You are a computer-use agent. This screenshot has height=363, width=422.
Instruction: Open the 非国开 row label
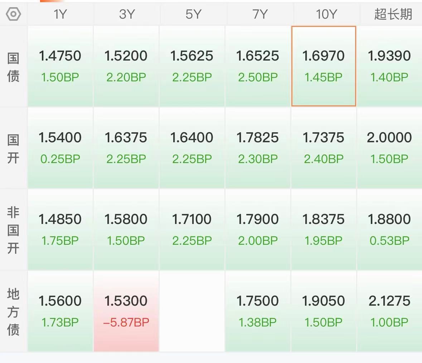click(13, 230)
